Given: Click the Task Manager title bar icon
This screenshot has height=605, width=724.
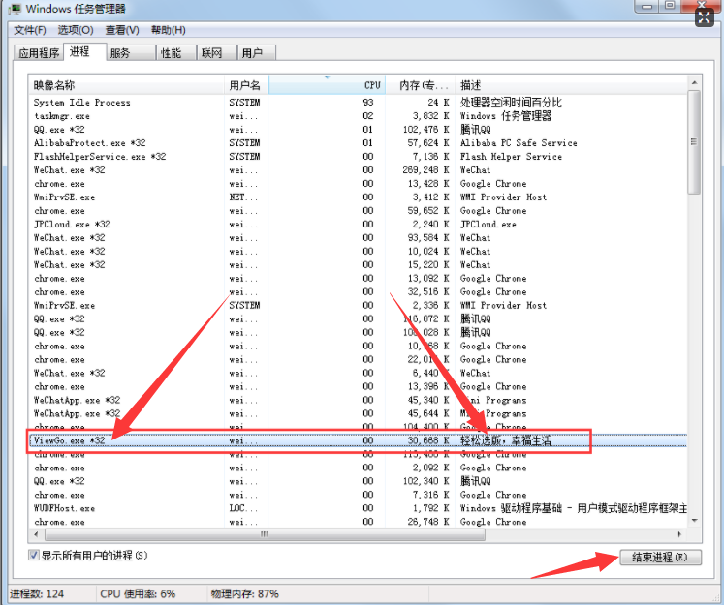Looking at the screenshot, I should tap(15, 9).
